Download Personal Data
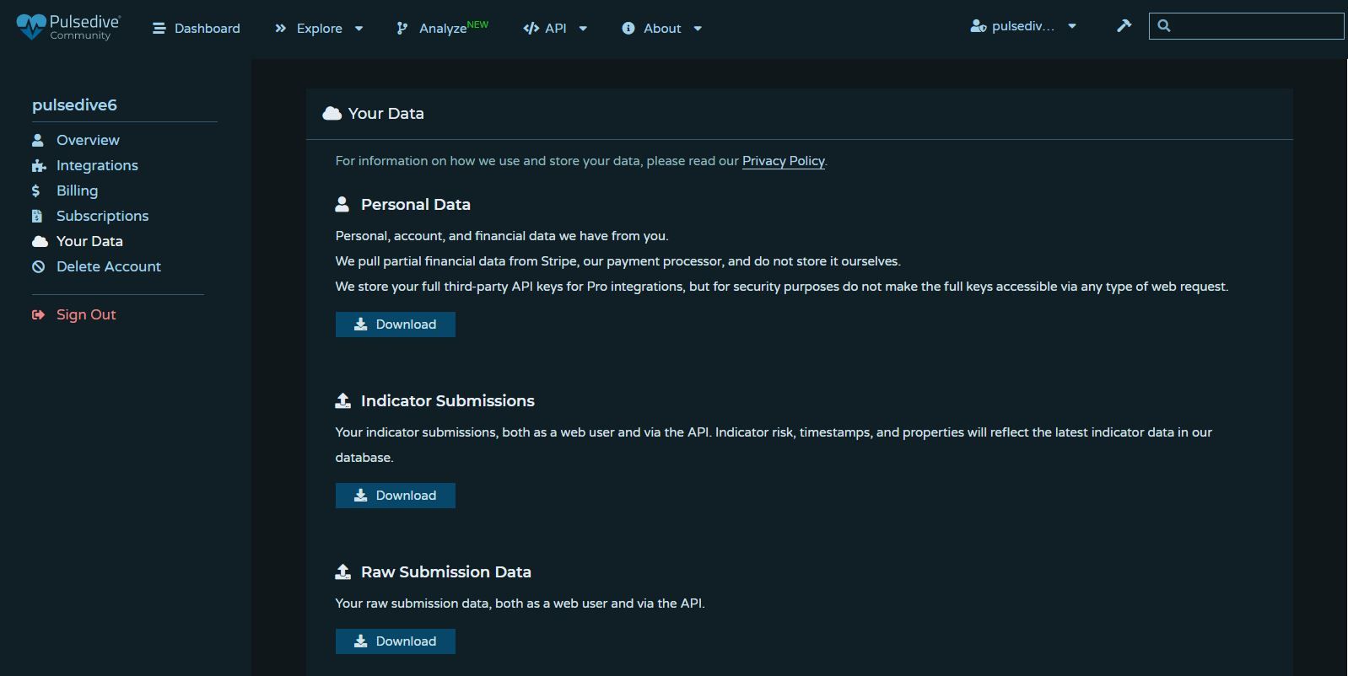The image size is (1348, 676). point(396,325)
